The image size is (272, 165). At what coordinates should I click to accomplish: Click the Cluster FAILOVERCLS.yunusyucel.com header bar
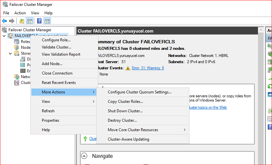pyautogui.click(x=167, y=31)
